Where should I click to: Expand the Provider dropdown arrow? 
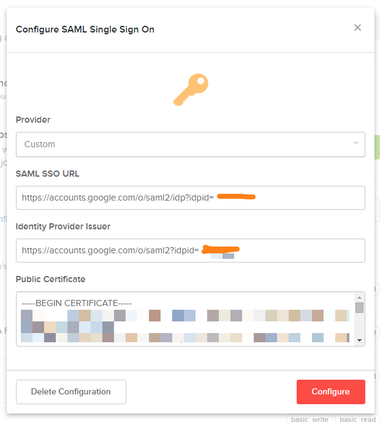click(356, 143)
